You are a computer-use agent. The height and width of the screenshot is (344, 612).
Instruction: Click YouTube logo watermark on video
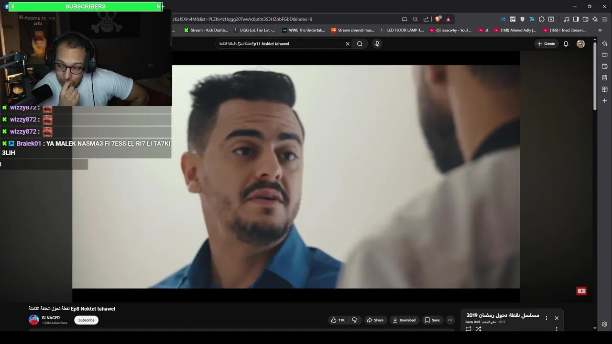581,291
